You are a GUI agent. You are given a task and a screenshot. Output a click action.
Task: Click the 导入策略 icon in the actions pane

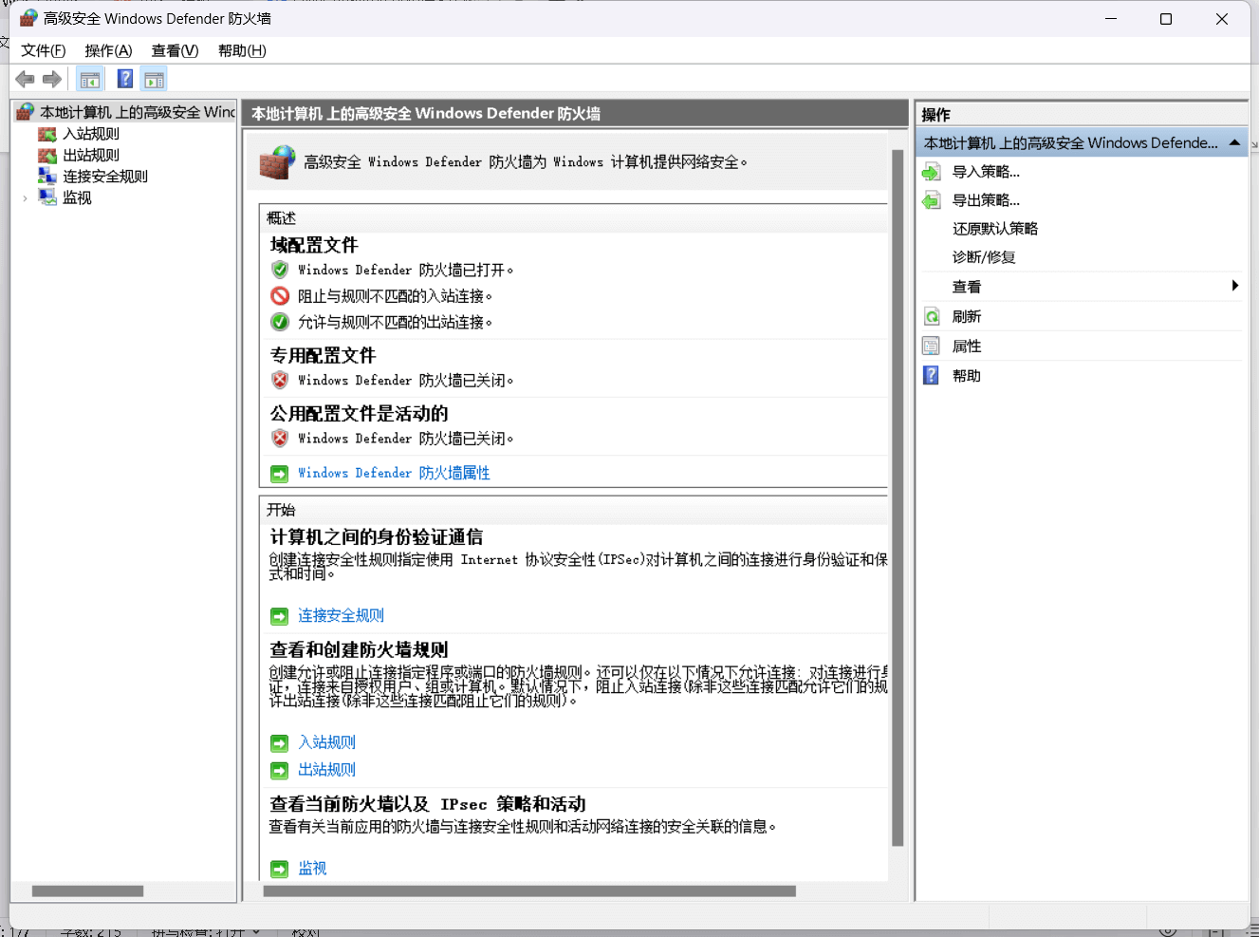[x=932, y=172]
